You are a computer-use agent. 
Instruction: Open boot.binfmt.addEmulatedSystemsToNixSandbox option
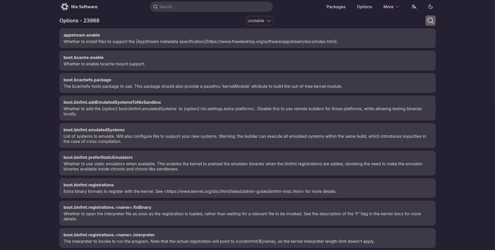pyautogui.click(x=112, y=102)
